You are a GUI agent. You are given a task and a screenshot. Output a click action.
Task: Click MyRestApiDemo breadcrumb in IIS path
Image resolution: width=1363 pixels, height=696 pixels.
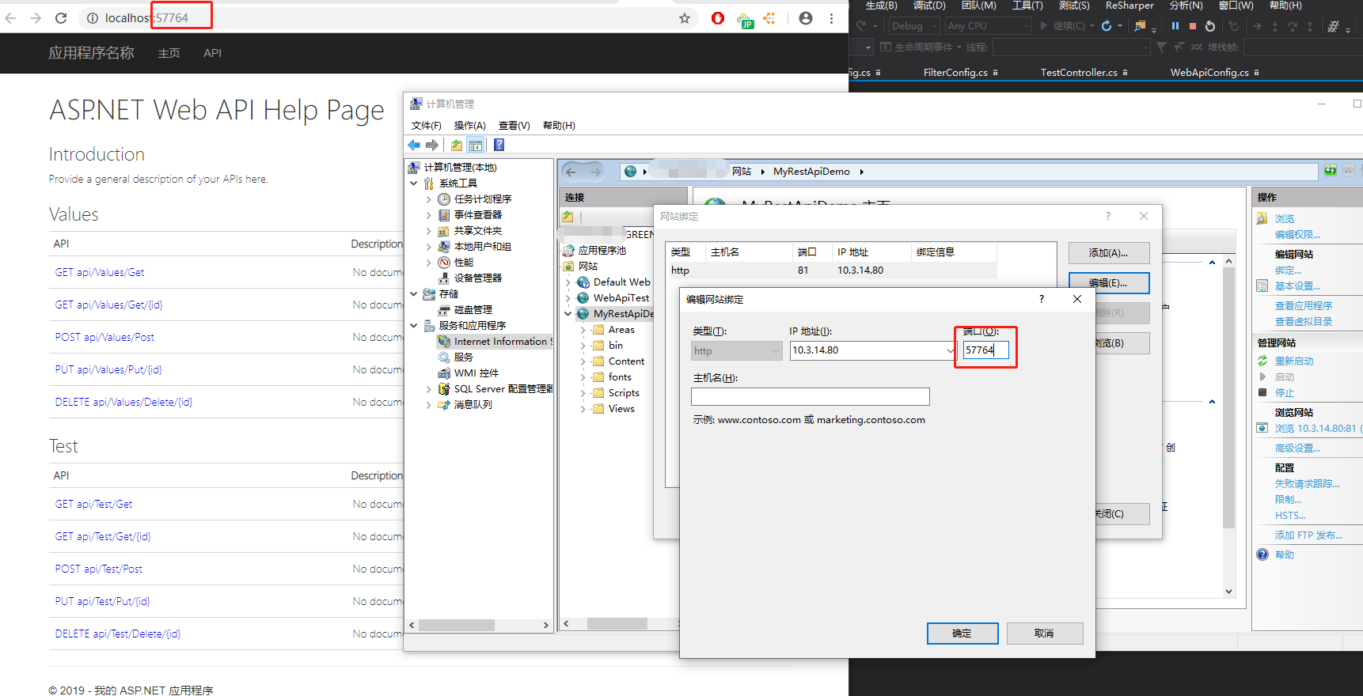tap(811, 172)
